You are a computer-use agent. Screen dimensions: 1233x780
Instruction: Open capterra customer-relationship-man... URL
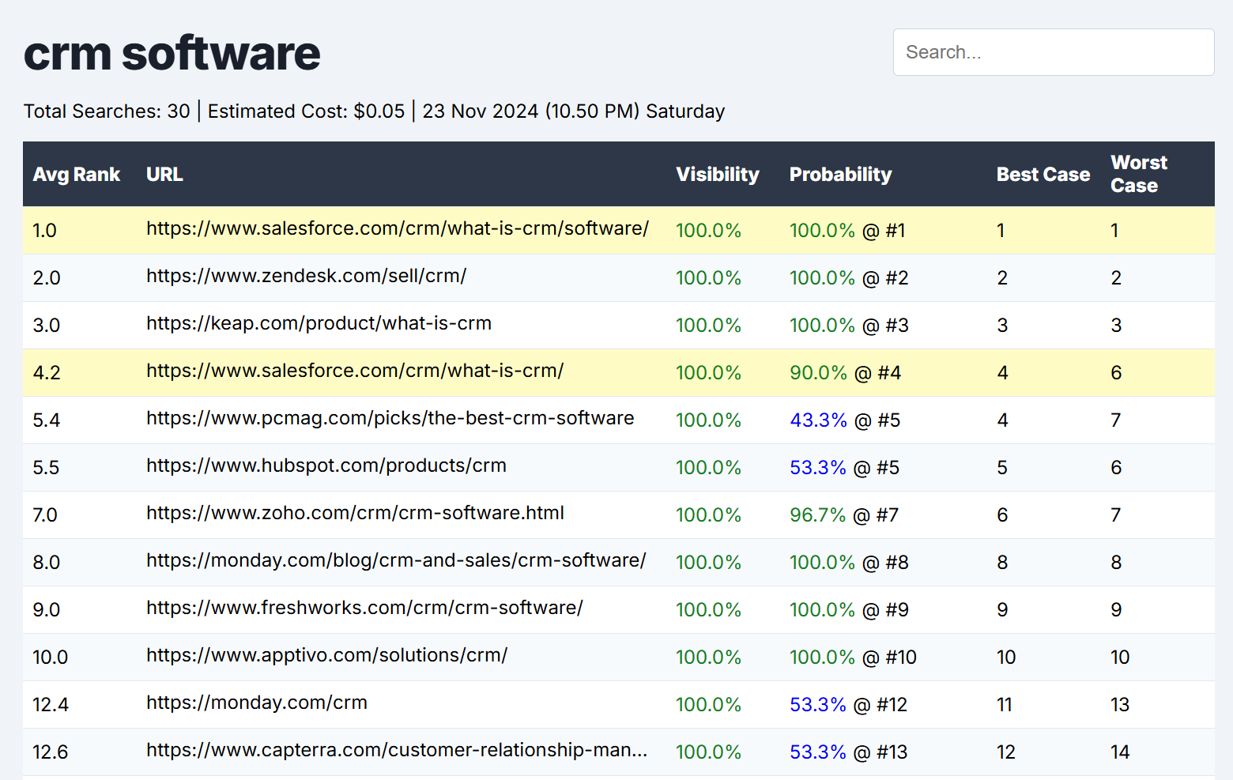(x=397, y=750)
